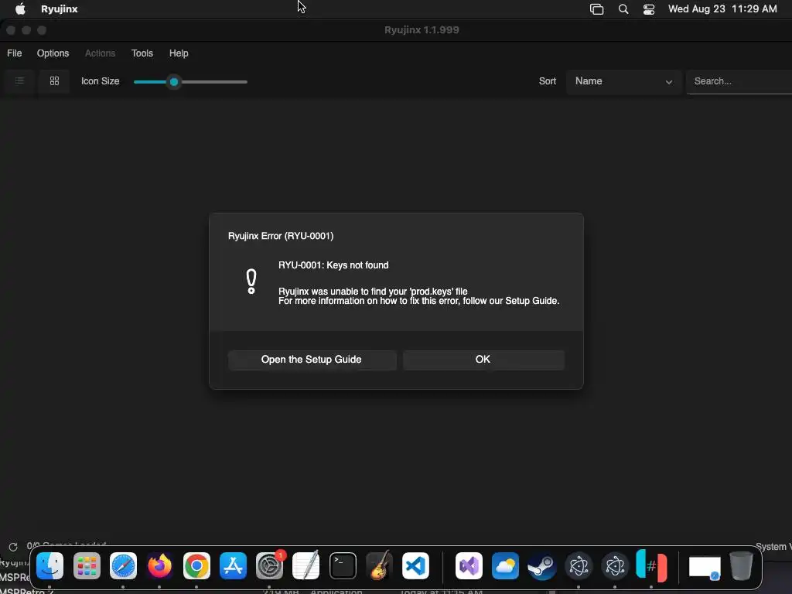Launch Steam from the dock

(x=542, y=565)
